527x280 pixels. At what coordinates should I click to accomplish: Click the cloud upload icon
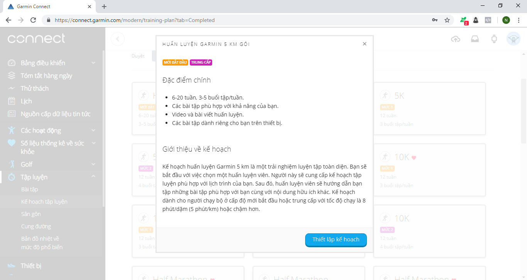(x=456, y=39)
